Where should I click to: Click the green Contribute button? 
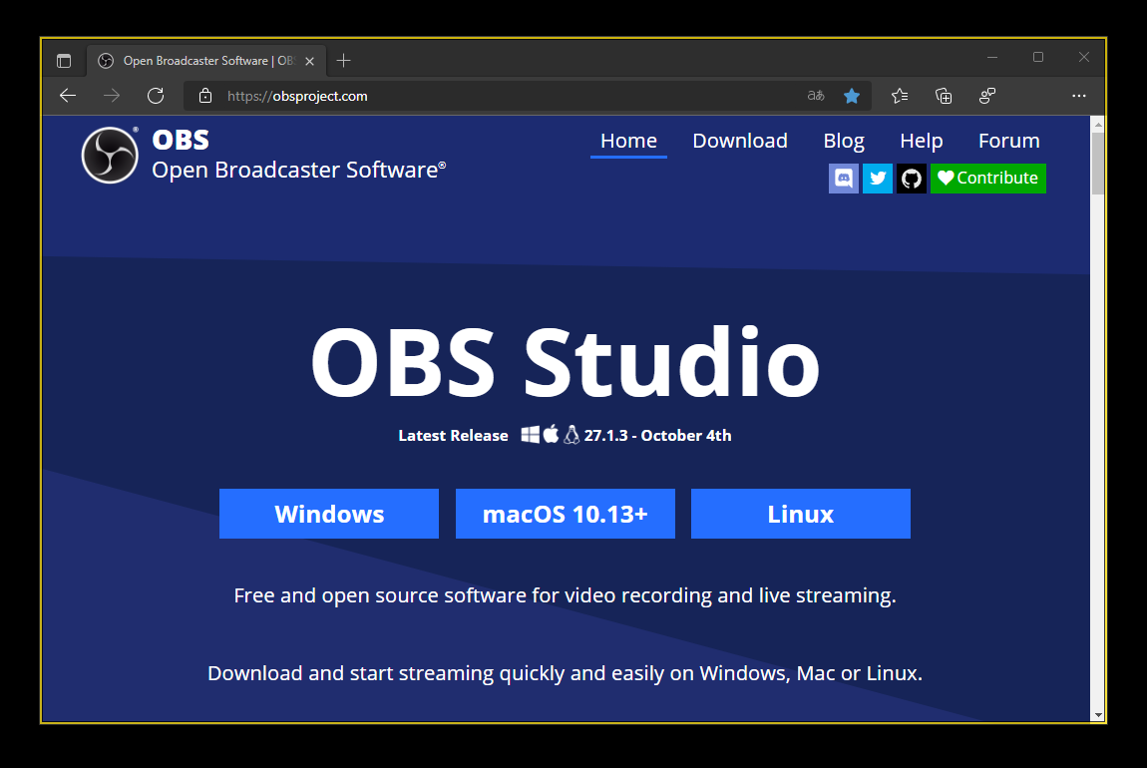[x=988, y=179]
